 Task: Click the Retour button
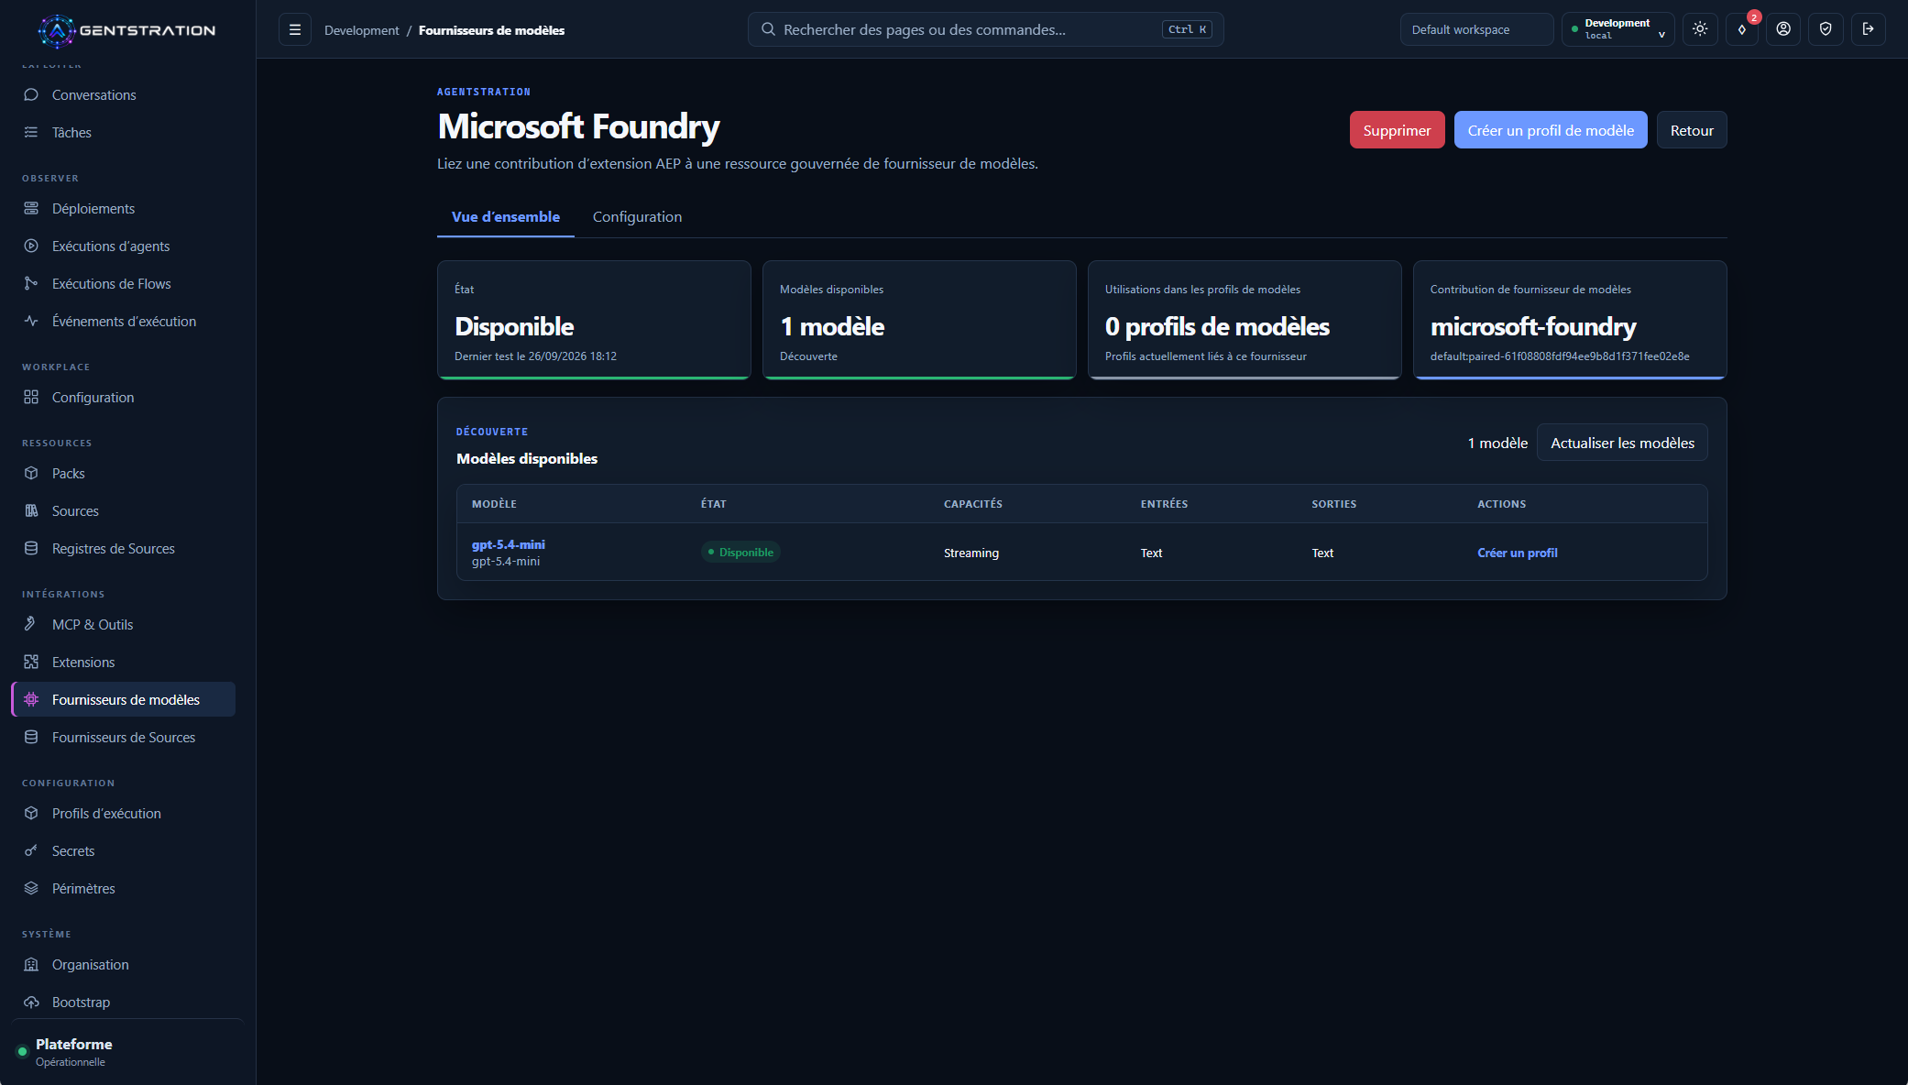[x=1692, y=130]
